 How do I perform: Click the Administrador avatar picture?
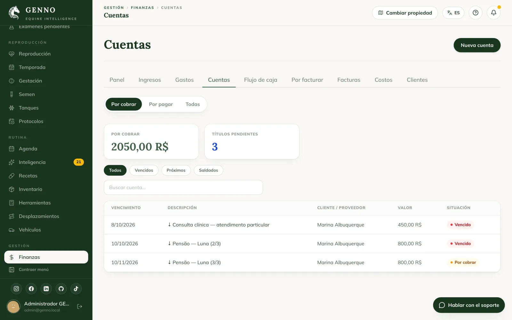point(13,307)
